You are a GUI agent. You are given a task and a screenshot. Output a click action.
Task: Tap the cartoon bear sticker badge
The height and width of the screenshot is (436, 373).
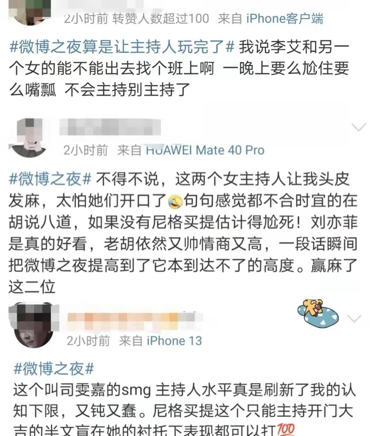pos(316,313)
